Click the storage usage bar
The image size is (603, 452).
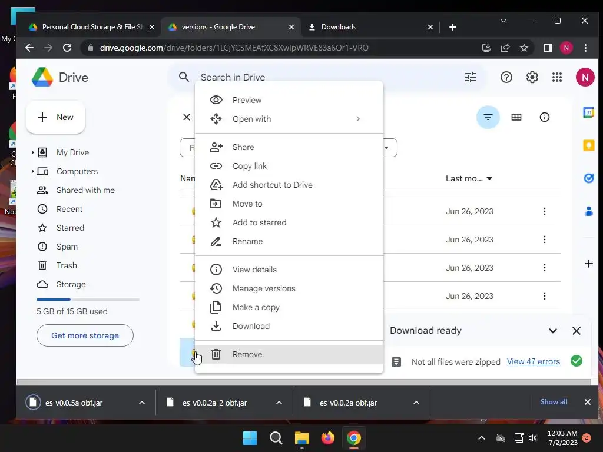(88, 300)
